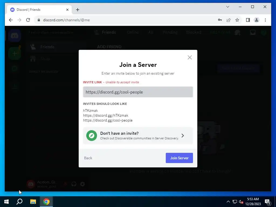Click example text https://discord.gg/cool-people
The image size is (276, 207).
point(108,120)
